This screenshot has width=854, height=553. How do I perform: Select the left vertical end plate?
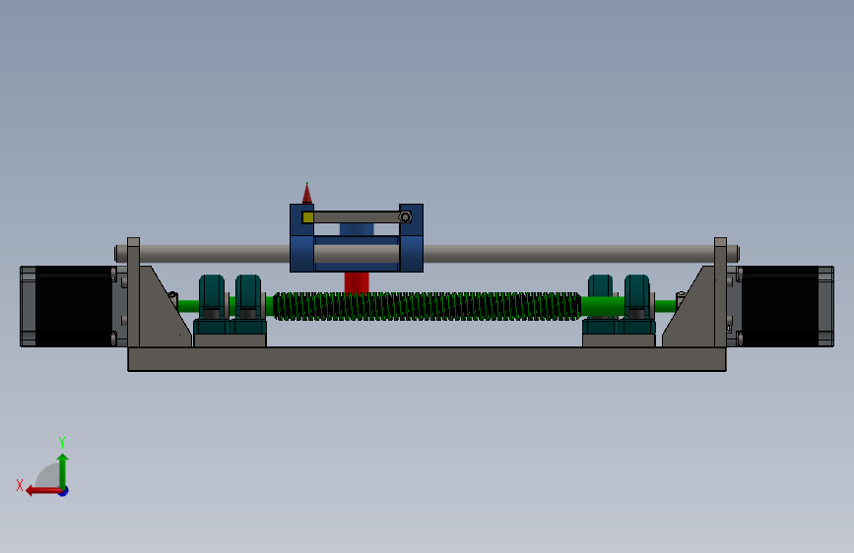click(133, 292)
